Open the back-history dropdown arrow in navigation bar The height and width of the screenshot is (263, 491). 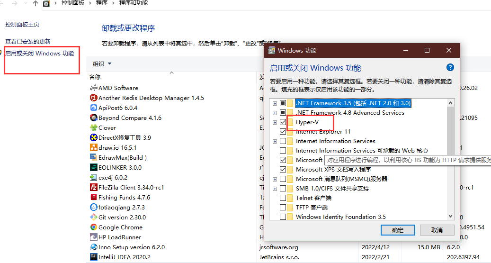point(26,3)
